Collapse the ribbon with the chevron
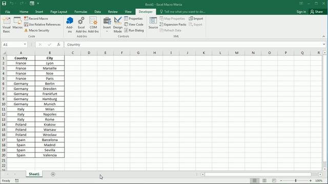Image resolution: width=328 pixels, height=184 pixels. (x=323, y=36)
